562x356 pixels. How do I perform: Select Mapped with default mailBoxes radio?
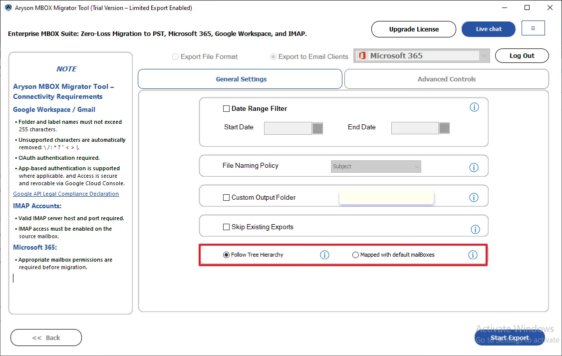[355, 255]
